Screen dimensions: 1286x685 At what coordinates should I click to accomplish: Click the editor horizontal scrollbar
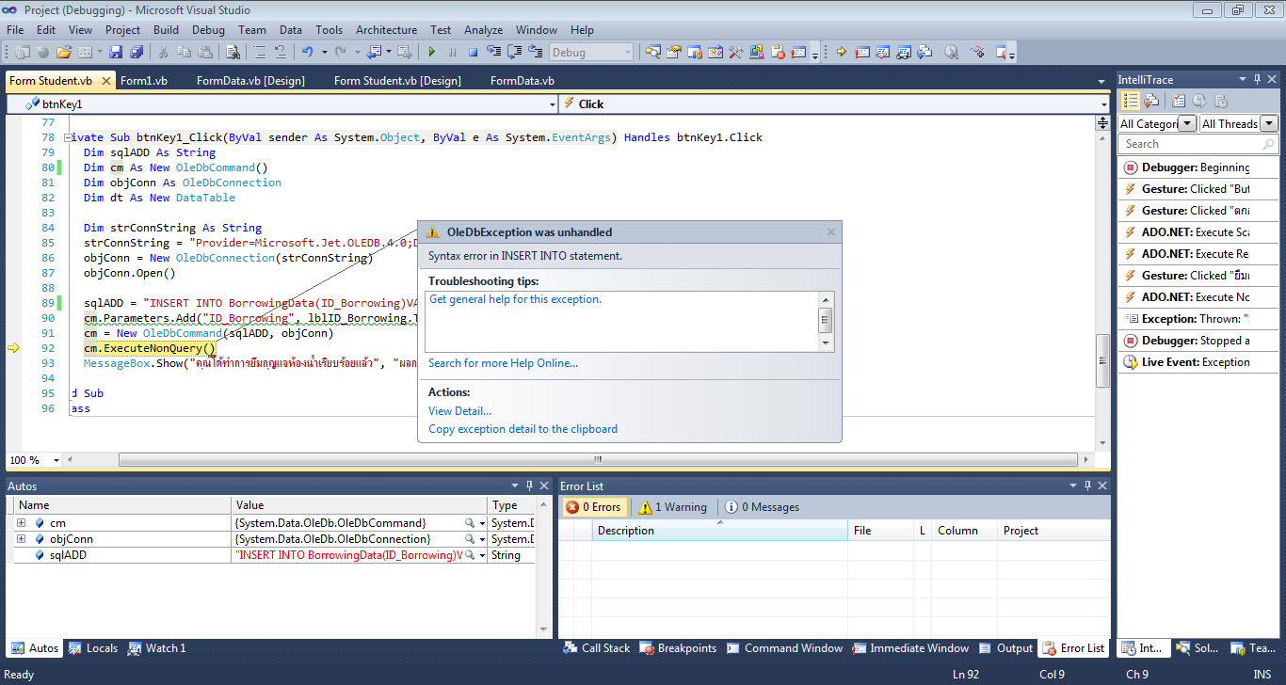tap(598, 460)
